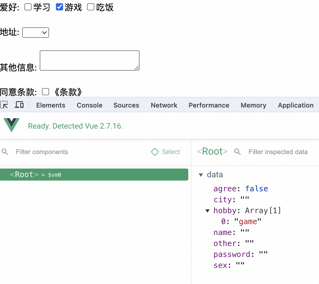Screen dimensions: 319x284
Task: Tick the 同意条款 agreement checkbox
Action: [x=45, y=92]
